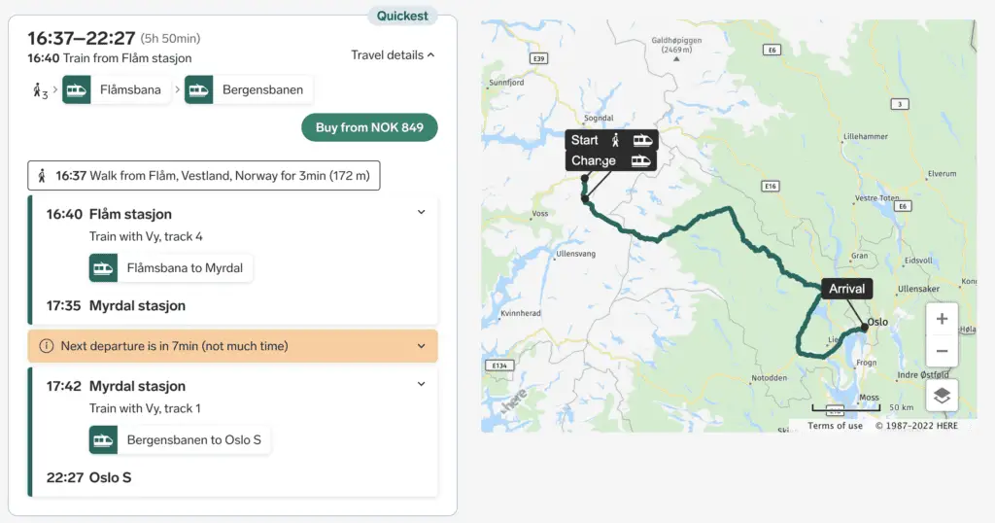The height and width of the screenshot is (523, 995).
Task: Expand the 16:40 Flåm stasjon leg
Action: [422, 212]
